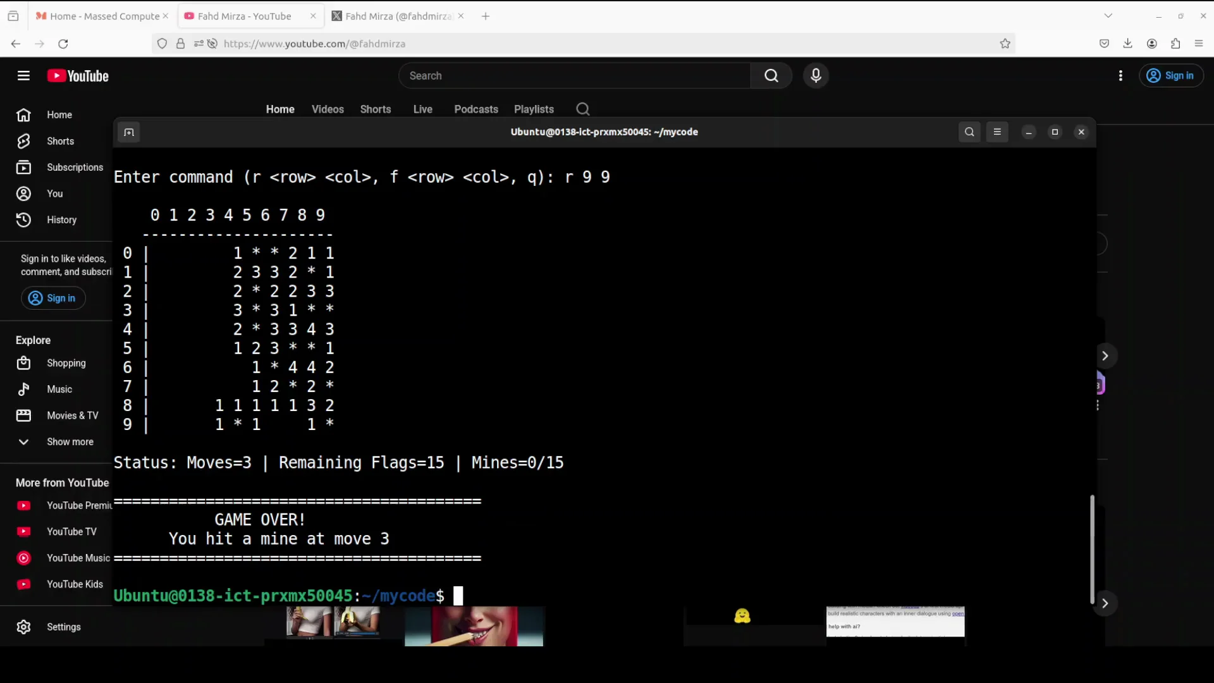Open the History sidebar item

tap(61, 220)
